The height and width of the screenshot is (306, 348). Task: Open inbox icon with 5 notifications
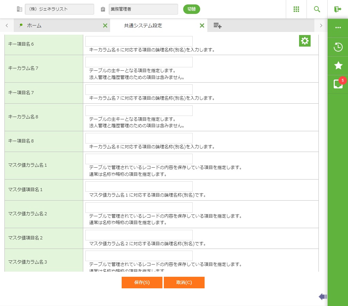point(338,84)
